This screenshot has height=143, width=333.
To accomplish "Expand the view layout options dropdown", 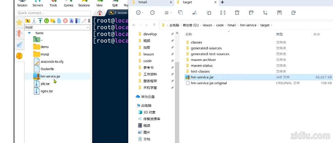I will point(168,13).
